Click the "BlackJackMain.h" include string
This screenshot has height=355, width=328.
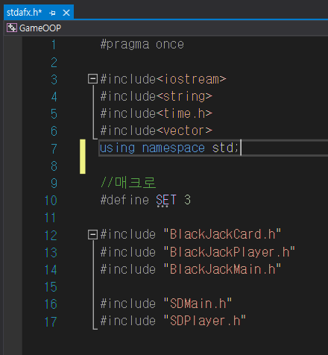coord(222,269)
